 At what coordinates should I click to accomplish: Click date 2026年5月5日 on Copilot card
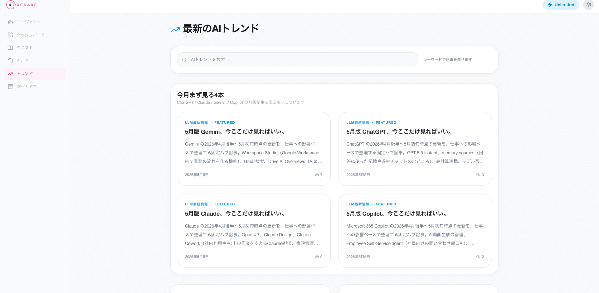click(x=358, y=257)
